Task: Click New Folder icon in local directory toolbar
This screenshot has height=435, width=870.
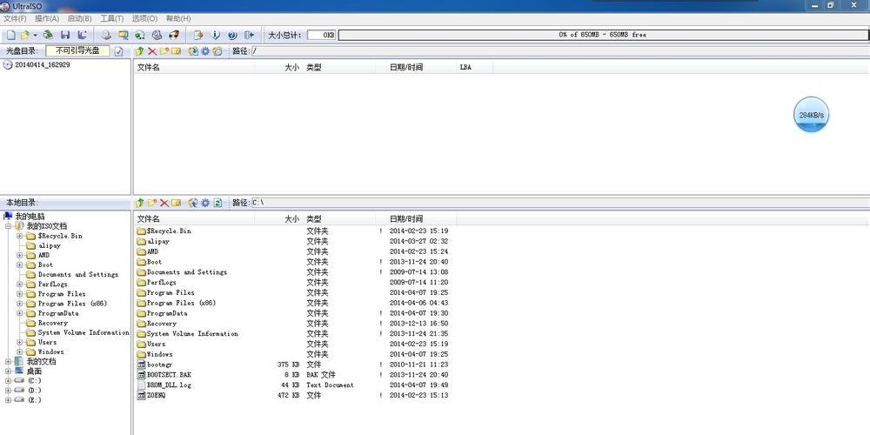Action: [x=152, y=203]
